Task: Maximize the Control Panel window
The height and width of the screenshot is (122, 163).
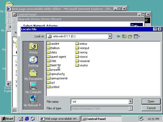Action: pos(144,14)
